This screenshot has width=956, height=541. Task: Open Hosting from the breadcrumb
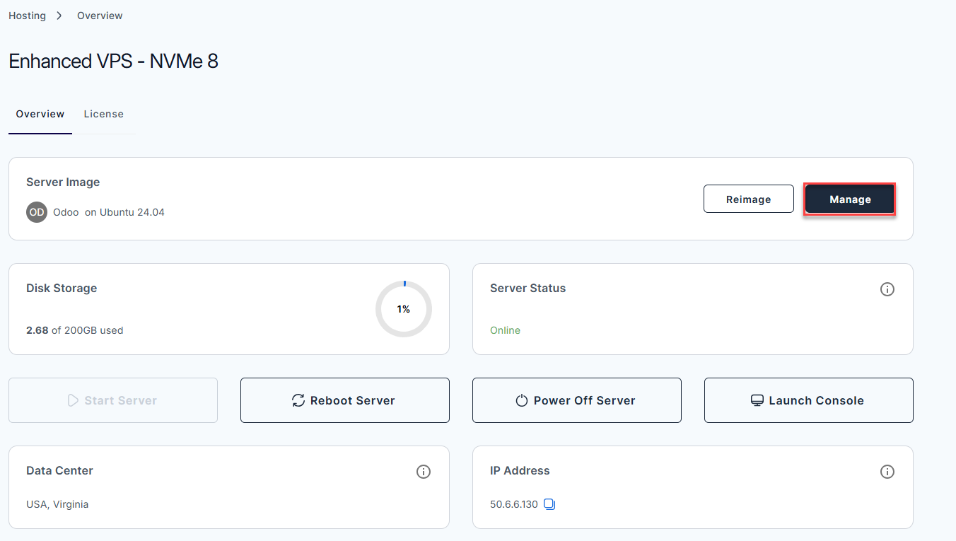click(x=26, y=15)
